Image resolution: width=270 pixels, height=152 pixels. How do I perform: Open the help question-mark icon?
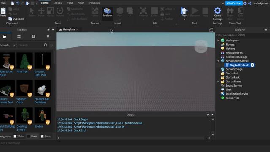pos(245,3)
